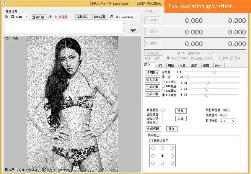Click the 生成代码 generate code button

[153, 129]
